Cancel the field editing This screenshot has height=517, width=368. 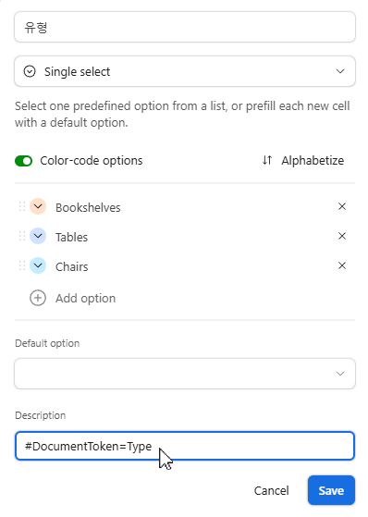tap(272, 490)
